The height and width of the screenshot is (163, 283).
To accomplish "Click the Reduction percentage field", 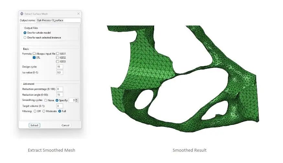I will coord(60,89).
